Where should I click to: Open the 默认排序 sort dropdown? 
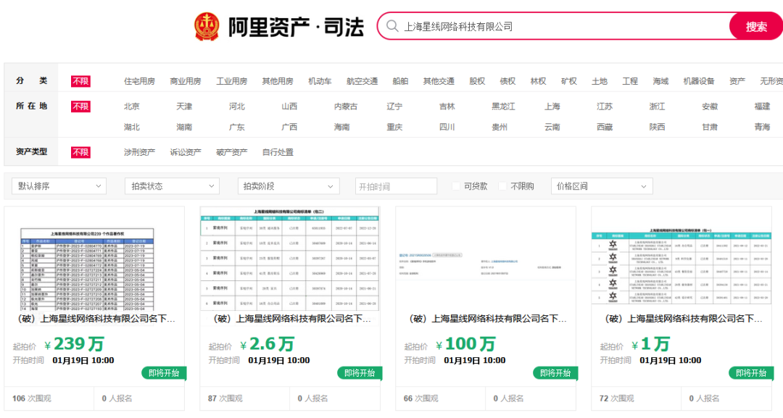[x=59, y=186]
